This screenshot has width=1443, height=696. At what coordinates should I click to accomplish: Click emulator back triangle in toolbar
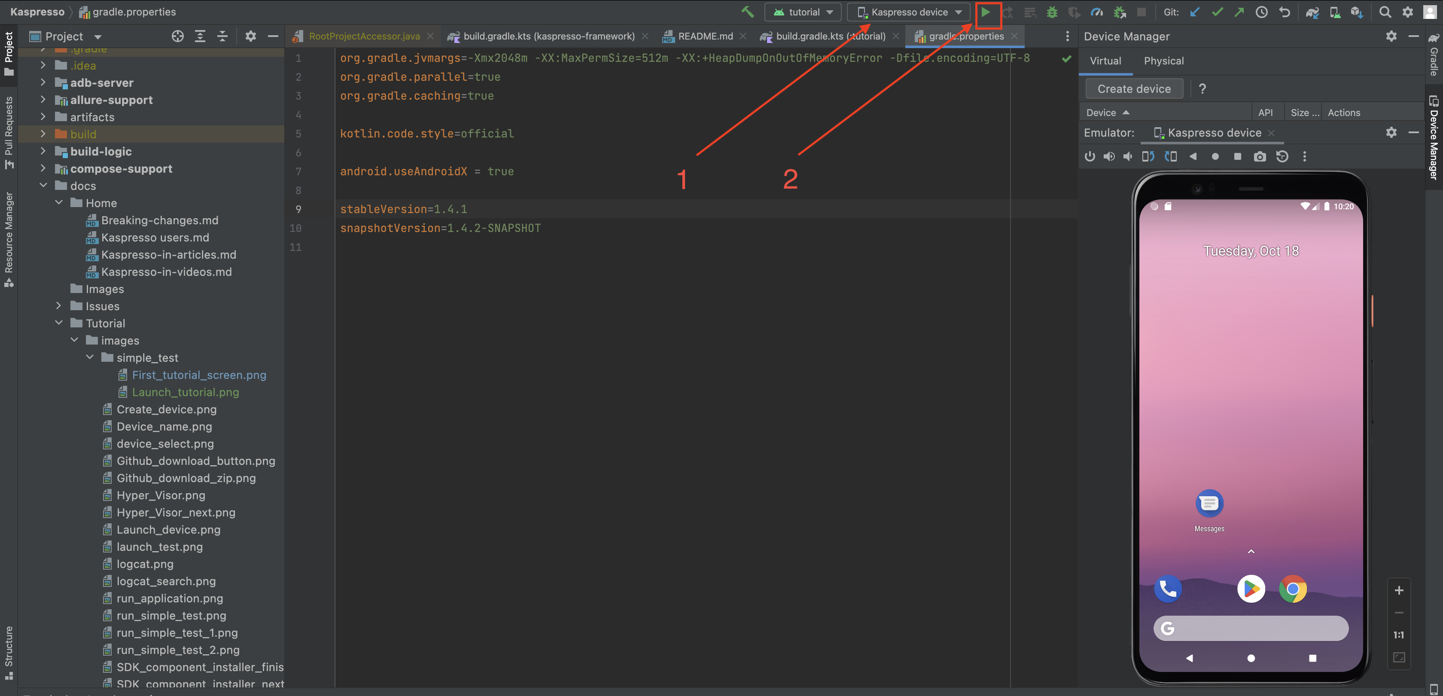click(1193, 156)
